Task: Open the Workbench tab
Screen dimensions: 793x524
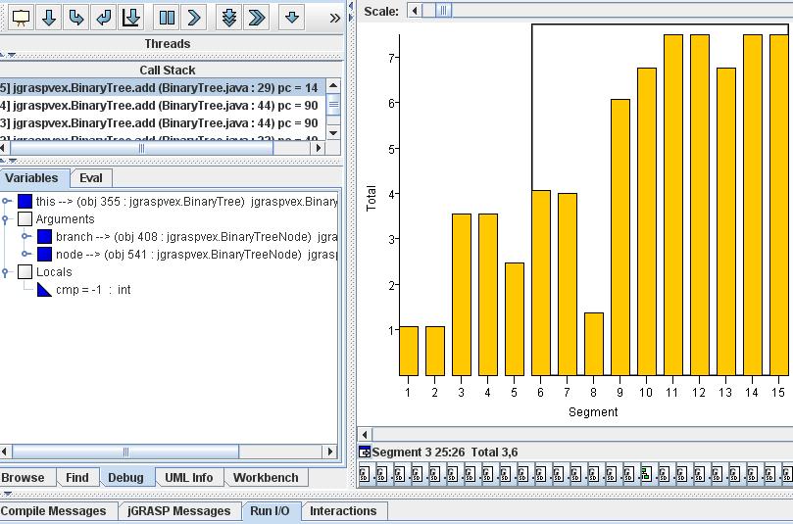Action: 266,478
